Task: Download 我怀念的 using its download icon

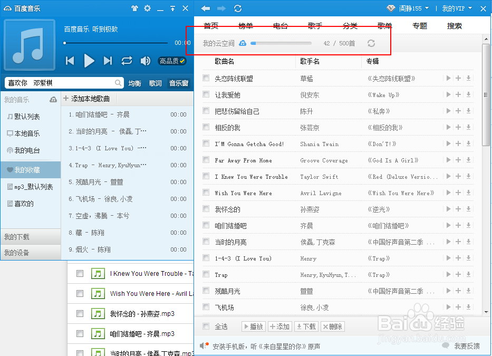Action: (468, 209)
